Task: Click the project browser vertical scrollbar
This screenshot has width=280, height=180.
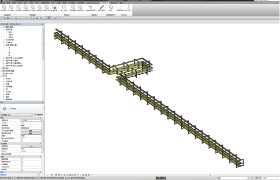Action: click(42, 63)
